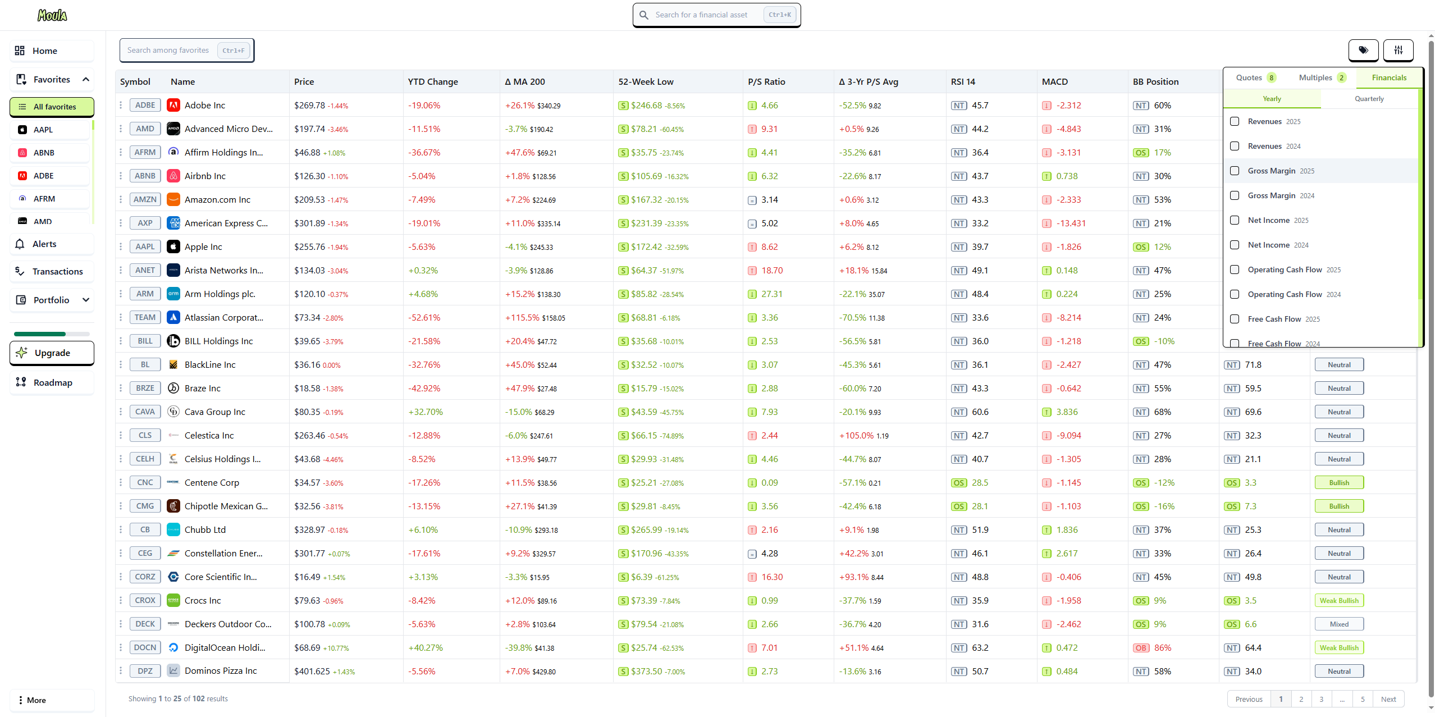The height and width of the screenshot is (717, 1435).
Task: Click the DigitalOcean logo in the DOCN row
Action: coord(173,647)
